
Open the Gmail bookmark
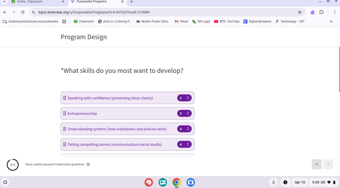(x=181, y=22)
